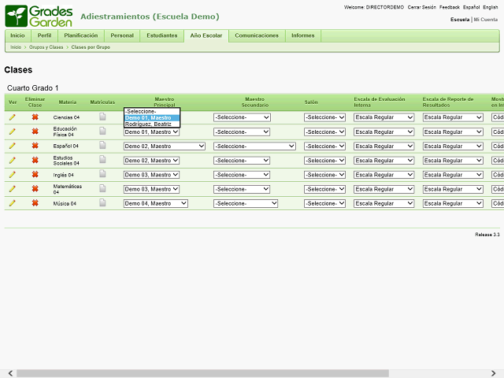
Task: Choose Demo 01, Maestro in open dropdown list
Action: click(152, 118)
